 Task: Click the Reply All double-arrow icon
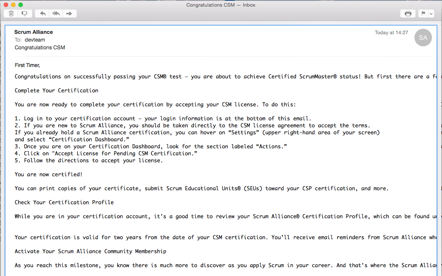pyautogui.click(x=56, y=14)
